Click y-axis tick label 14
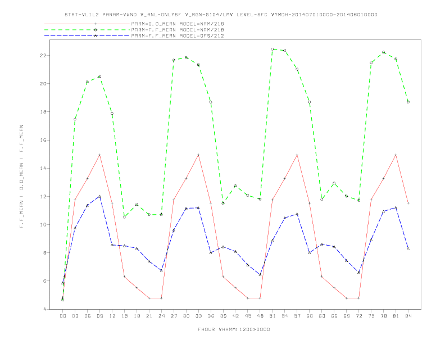 [43, 168]
